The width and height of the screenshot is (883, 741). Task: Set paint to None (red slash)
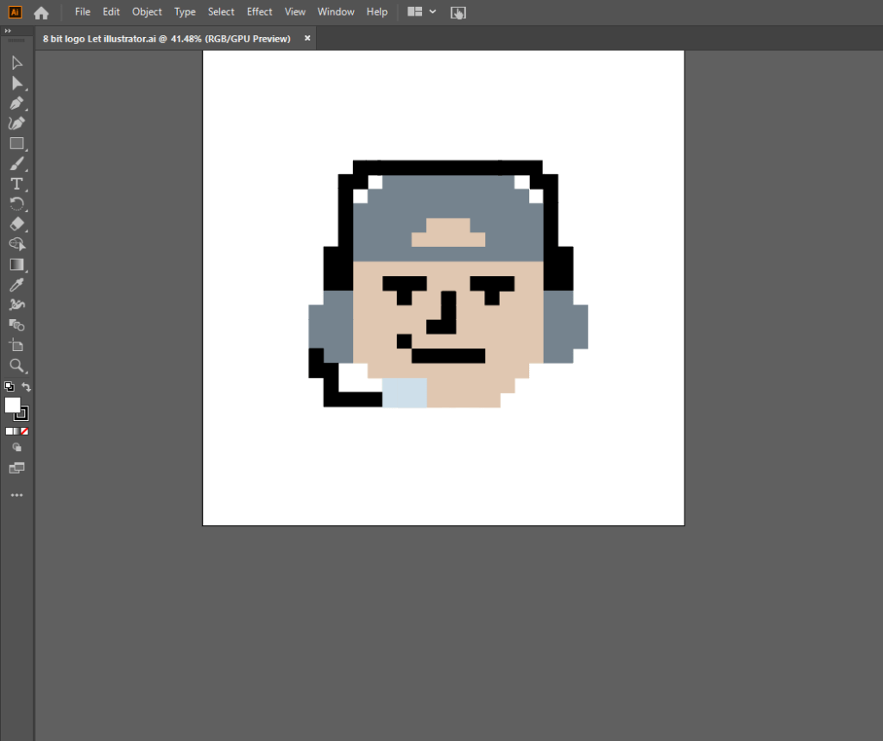[24, 431]
